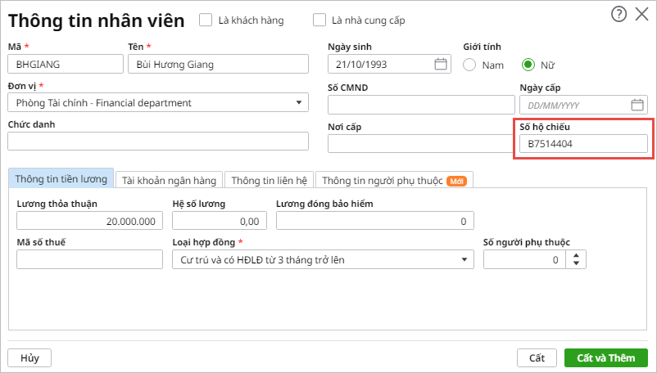Open calendar picker for Ngày cấp
The height and width of the screenshot is (373, 657).
[637, 105]
